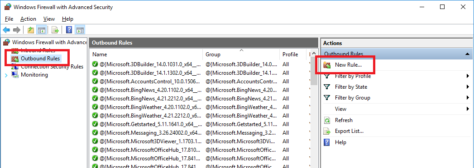The width and height of the screenshot is (474, 168).
Task: Click the blue Help toolbar icon
Action: [69, 30]
